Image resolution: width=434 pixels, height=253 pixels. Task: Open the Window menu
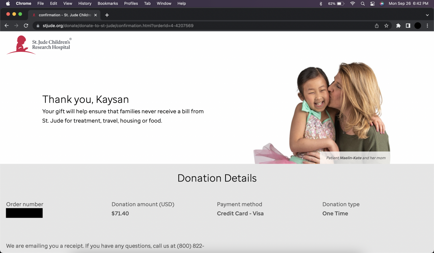pyautogui.click(x=164, y=3)
